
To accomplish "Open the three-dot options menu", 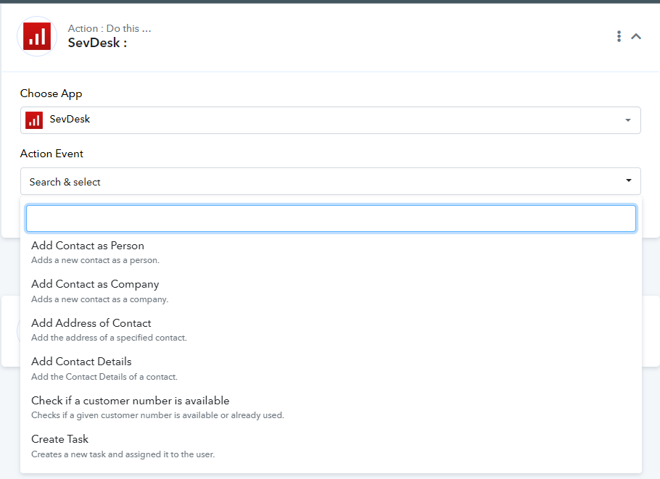I will click(619, 36).
